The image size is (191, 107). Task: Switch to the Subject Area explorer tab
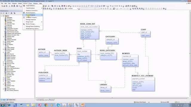click(x=11, y=100)
